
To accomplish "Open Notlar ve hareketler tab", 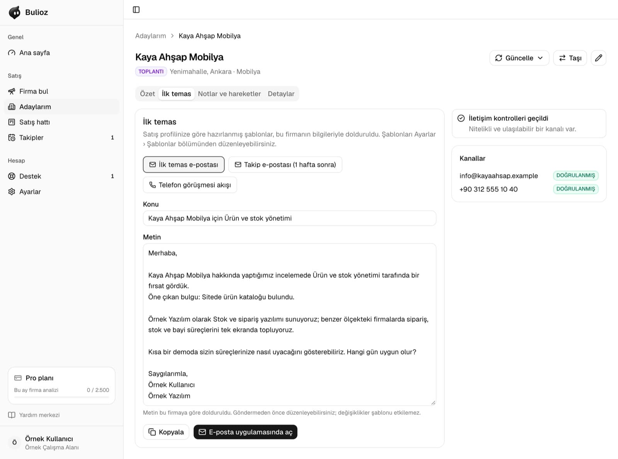I will 229,93.
